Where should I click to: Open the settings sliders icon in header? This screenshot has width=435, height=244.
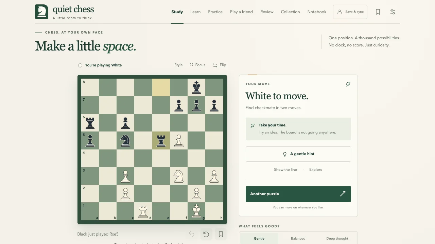click(x=393, y=12)
